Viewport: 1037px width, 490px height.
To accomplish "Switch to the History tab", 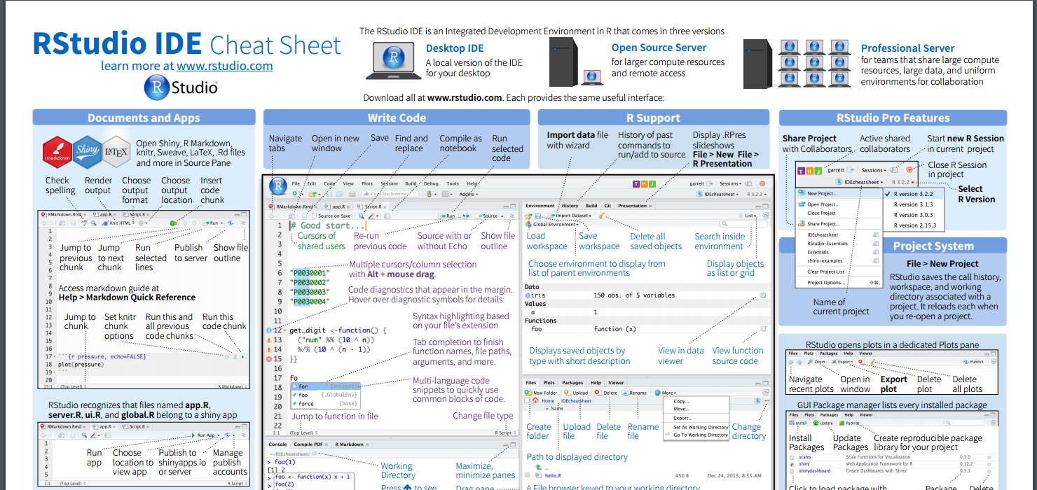I will pos(570,206).
